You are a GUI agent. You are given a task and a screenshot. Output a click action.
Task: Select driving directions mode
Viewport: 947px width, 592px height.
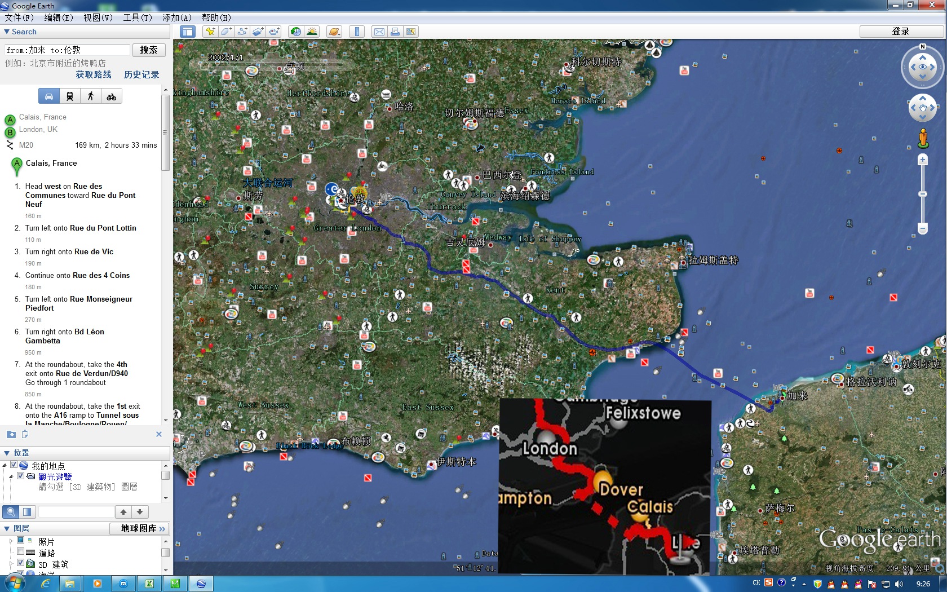point(49,96)
